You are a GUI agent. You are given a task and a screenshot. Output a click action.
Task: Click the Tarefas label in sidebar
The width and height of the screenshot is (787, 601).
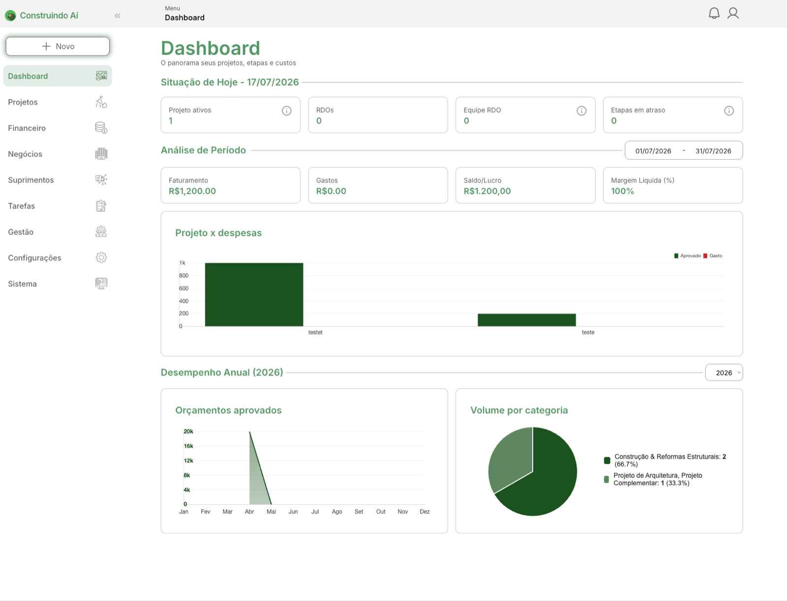[x=21, y=206]
